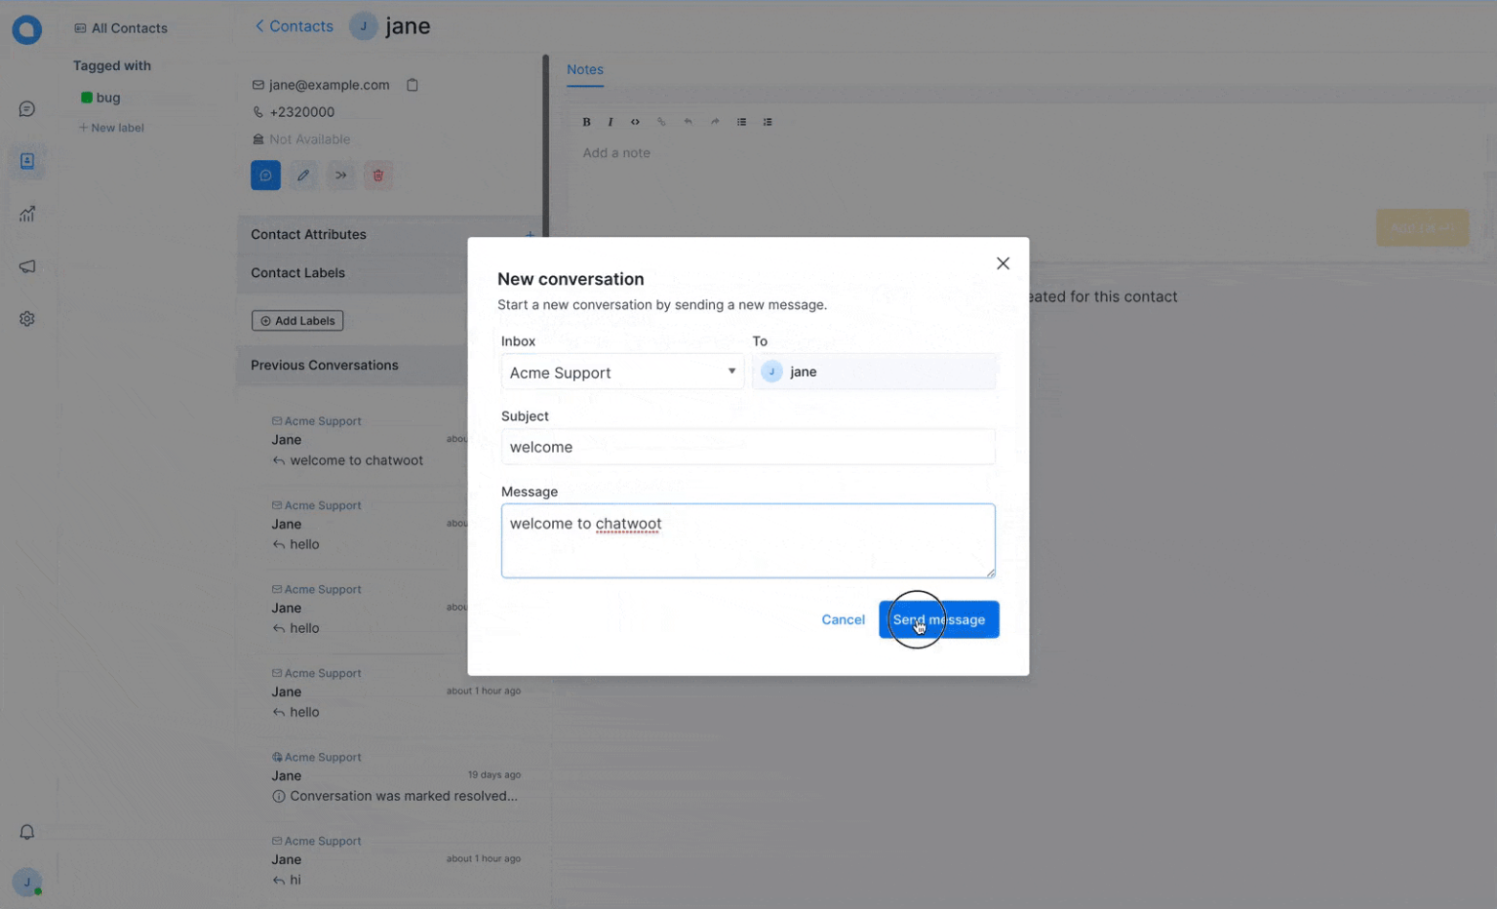Click the merge contact arrows icon

tap(340, 176)
